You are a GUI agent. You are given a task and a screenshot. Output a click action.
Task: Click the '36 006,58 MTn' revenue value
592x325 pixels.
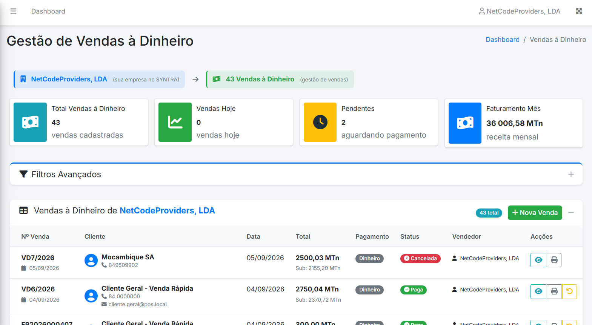click(514, 123)
